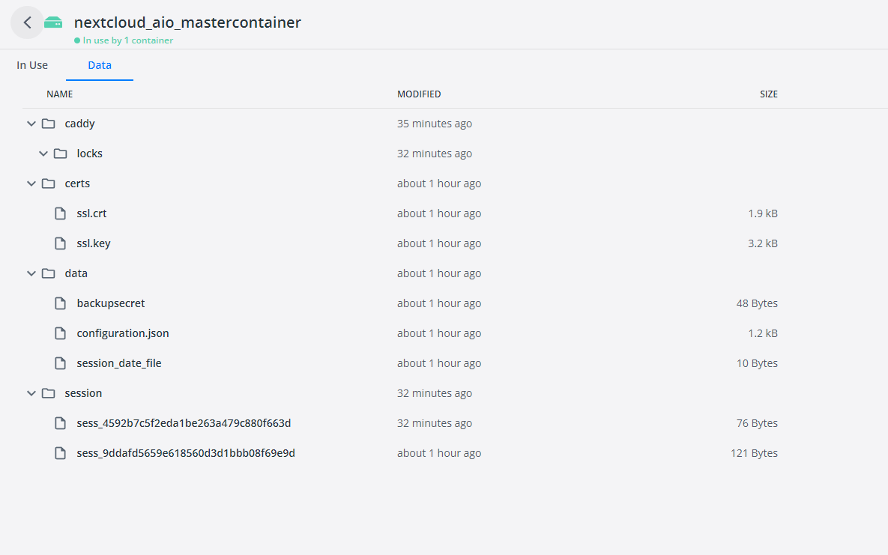
Task: Select the data folder name
Action: click(x=76, y=273)
